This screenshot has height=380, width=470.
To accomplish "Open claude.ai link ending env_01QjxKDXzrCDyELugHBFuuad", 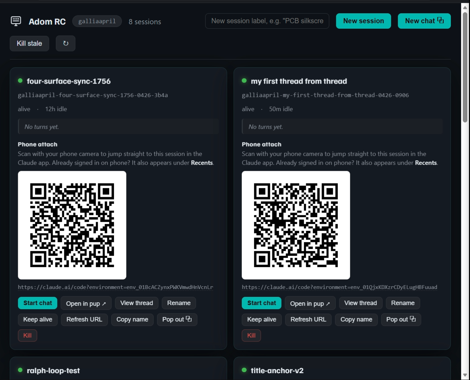I will [339, 287].
